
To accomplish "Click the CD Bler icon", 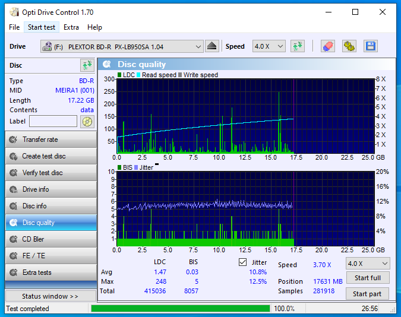I will coord(13,239).
